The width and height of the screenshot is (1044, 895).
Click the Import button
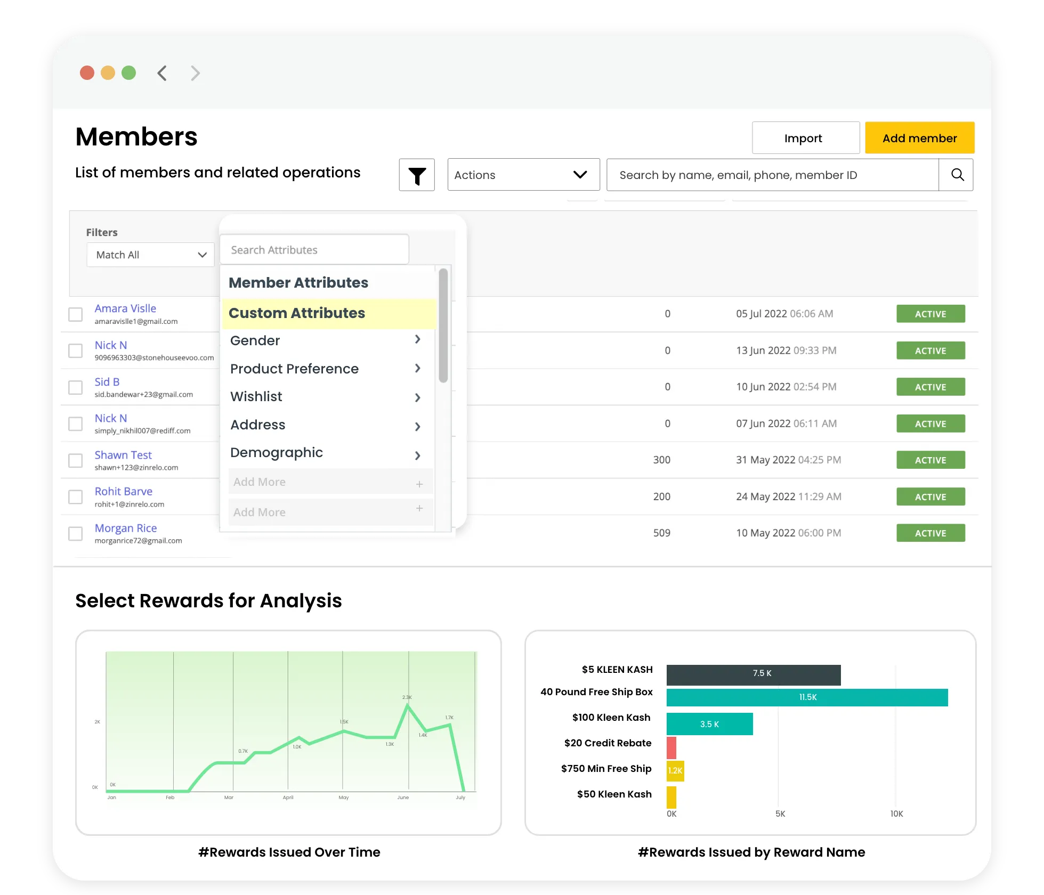tap(805, 138)
